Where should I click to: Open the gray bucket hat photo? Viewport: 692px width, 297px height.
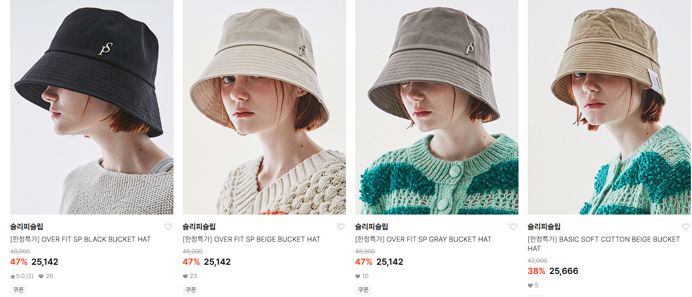(x=437, y=107)
